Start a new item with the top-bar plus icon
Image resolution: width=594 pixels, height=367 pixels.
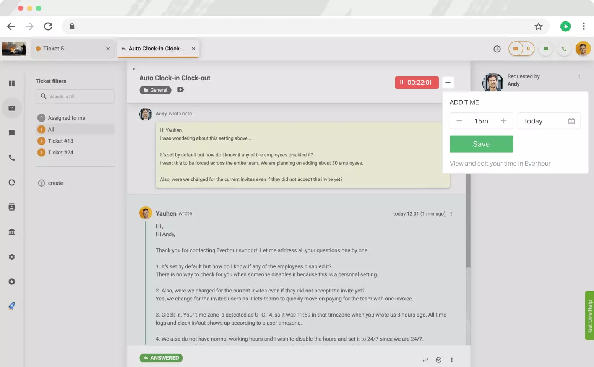pos(497,49)
